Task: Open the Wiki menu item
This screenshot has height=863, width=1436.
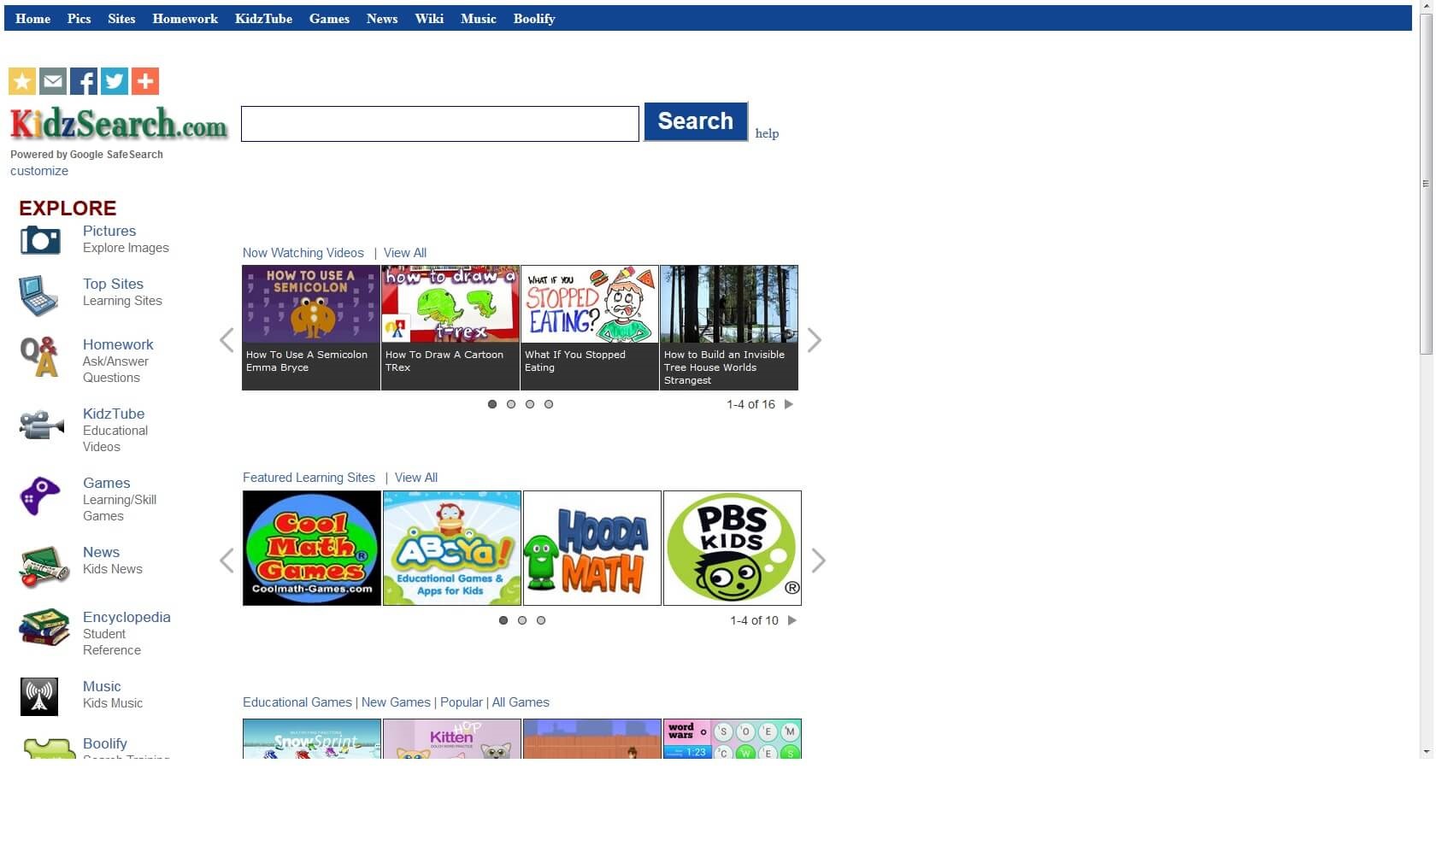Action: [x=429, y=19]
